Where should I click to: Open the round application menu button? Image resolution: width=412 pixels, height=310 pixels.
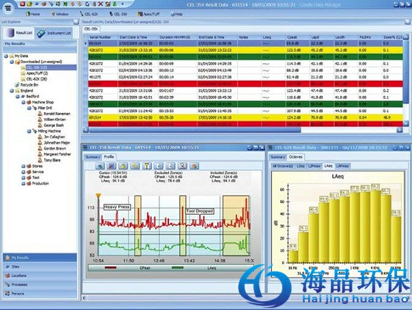[x=5, y=5]
